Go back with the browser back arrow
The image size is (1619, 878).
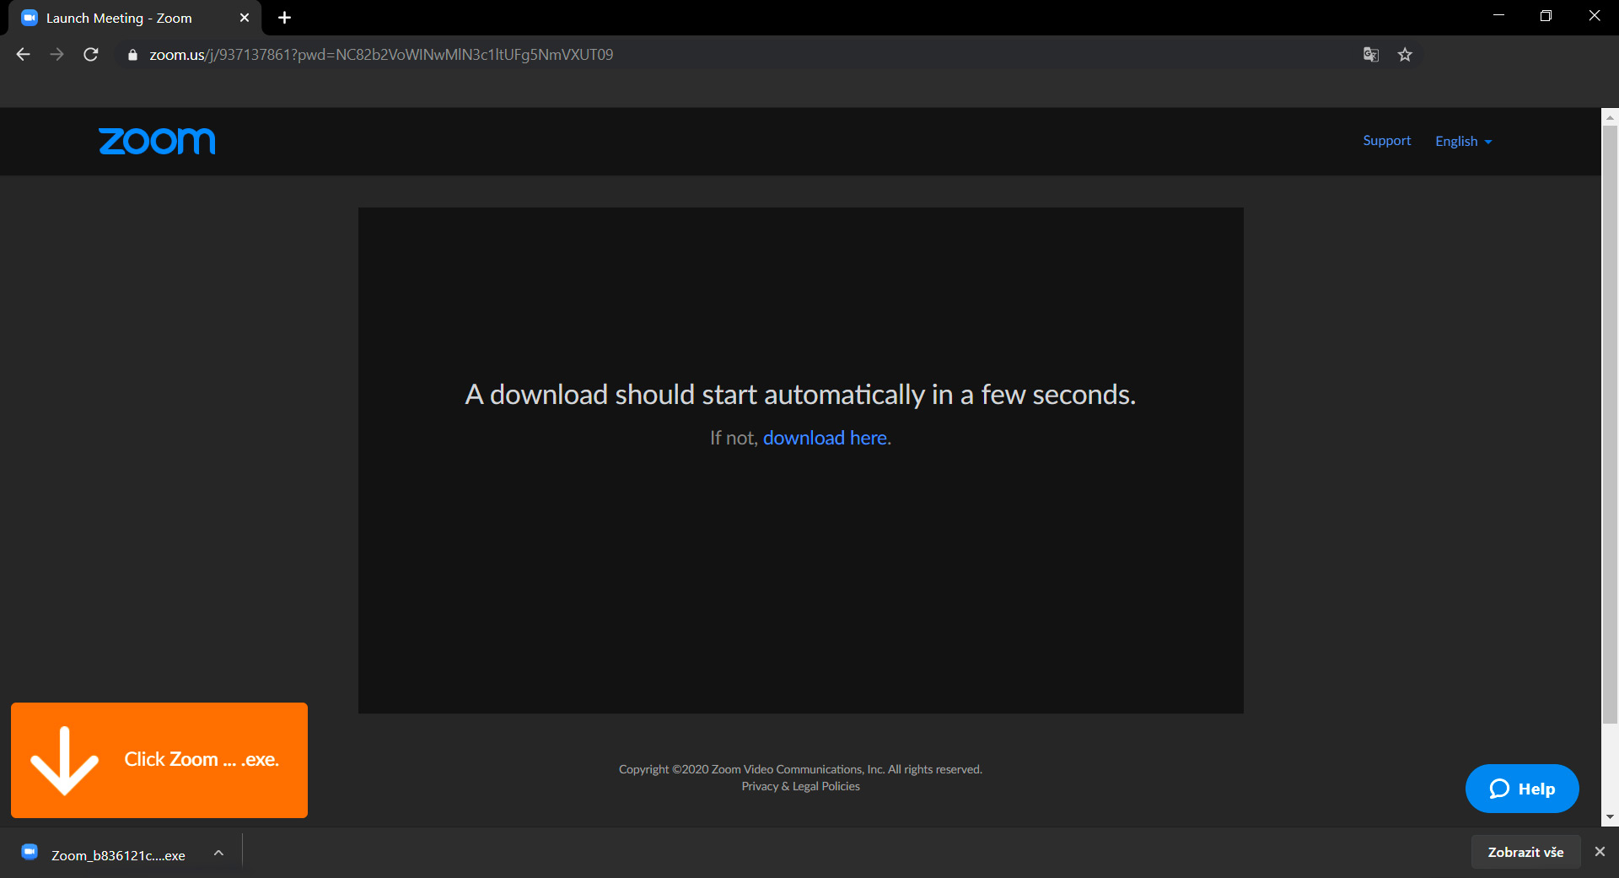coord(23,55)
